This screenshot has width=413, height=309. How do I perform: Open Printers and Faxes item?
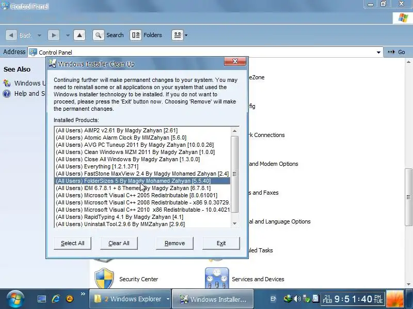[x=264, y=193]
